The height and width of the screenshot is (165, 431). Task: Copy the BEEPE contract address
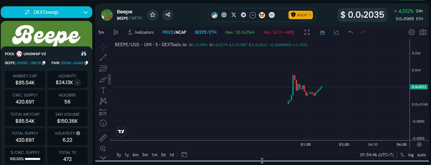click(x=44, y=63)
